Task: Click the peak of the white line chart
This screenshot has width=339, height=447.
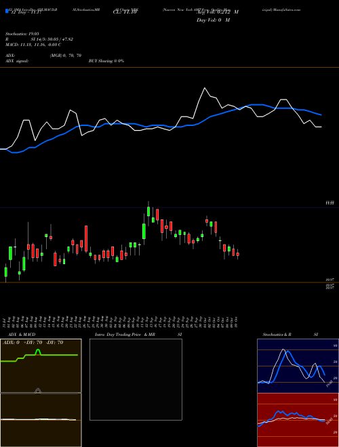Action: point(204,88)
